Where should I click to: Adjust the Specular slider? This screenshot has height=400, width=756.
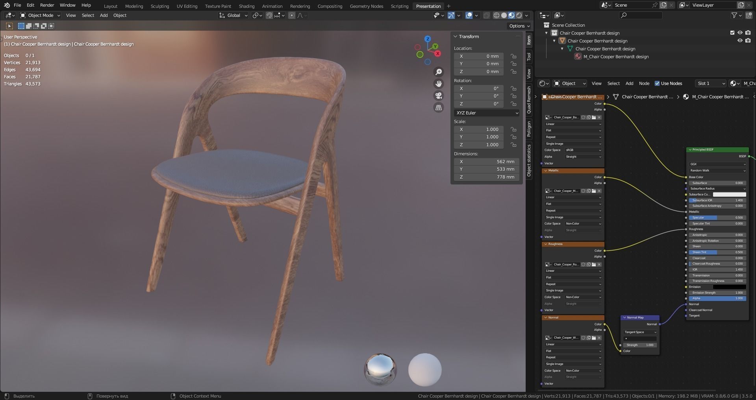coord(717,218)
